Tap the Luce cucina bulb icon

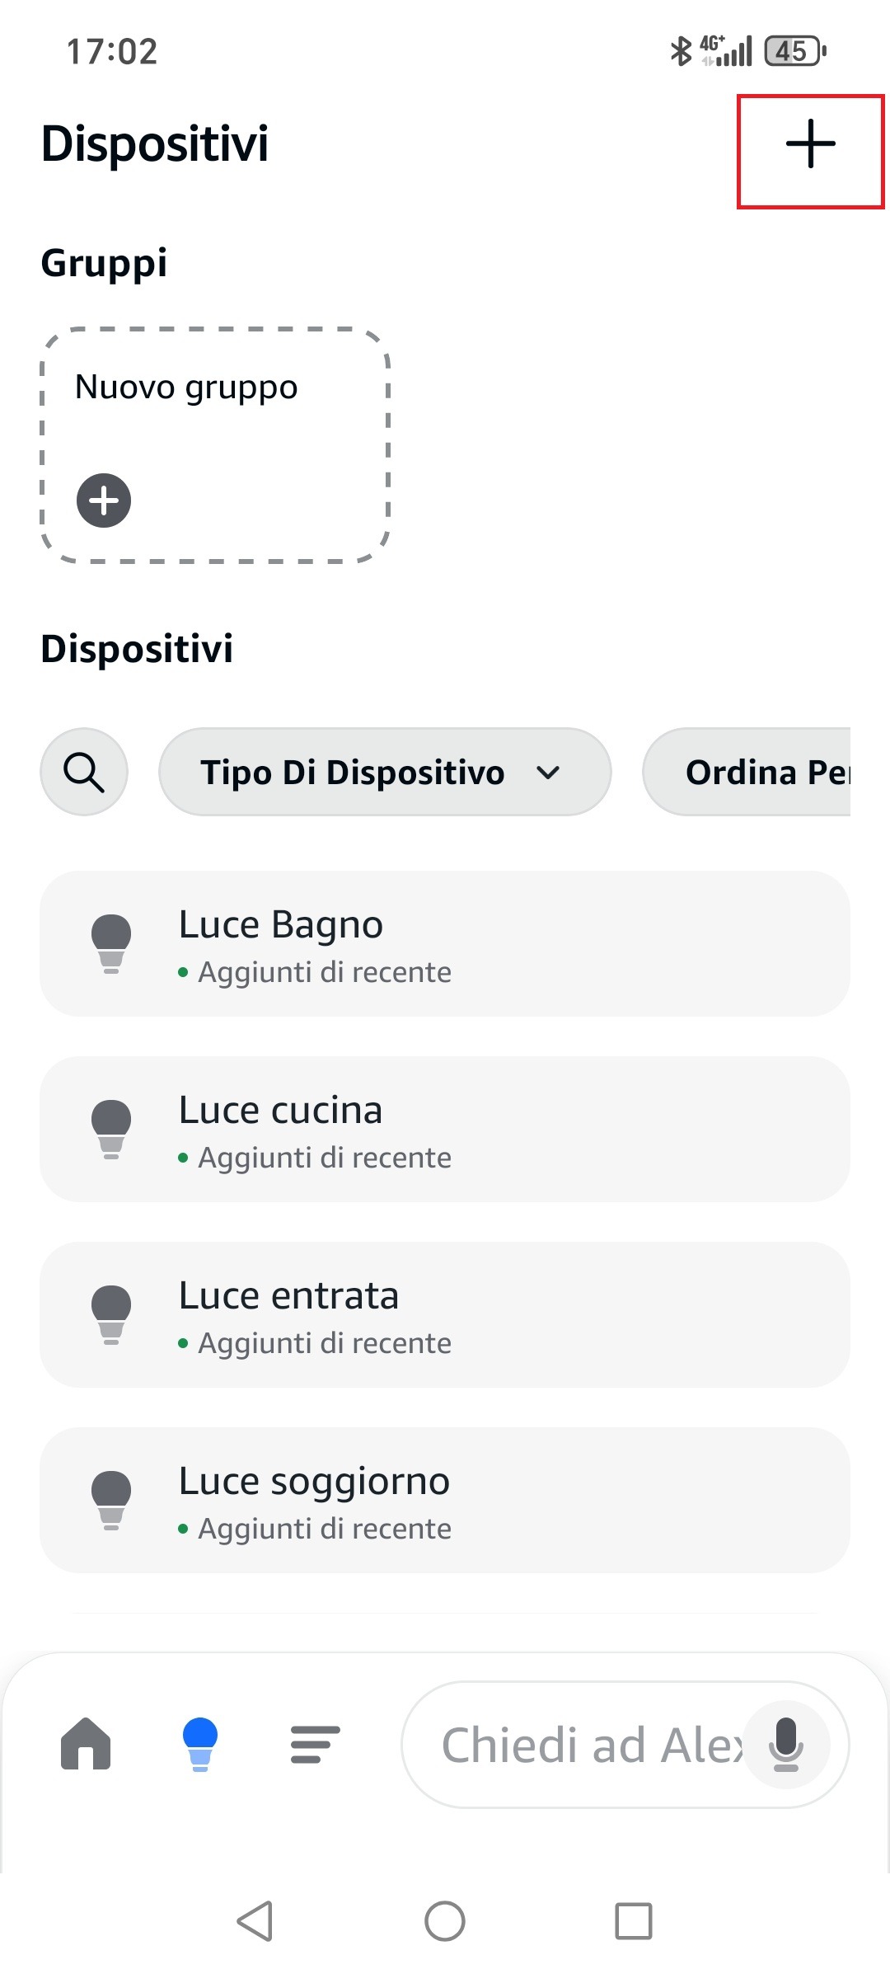point(111,1129)
